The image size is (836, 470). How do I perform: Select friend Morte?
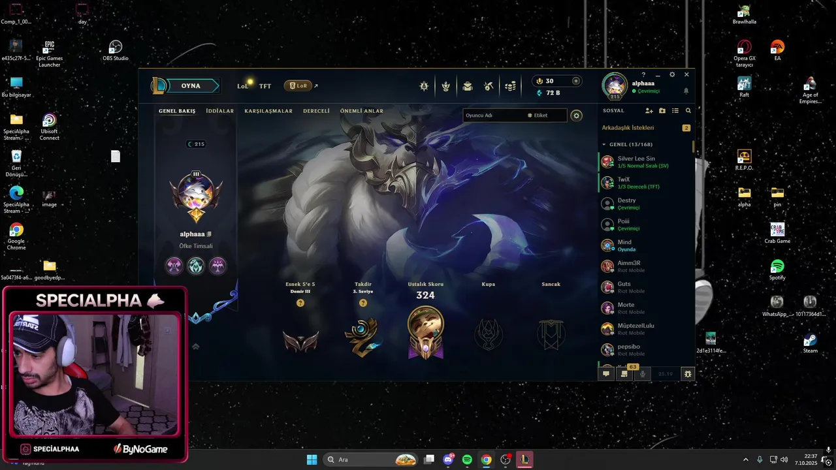(x=646, y=308)
